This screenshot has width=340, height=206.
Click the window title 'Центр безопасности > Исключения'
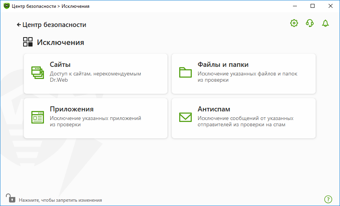pyautogui.click(x=51, y=6)
